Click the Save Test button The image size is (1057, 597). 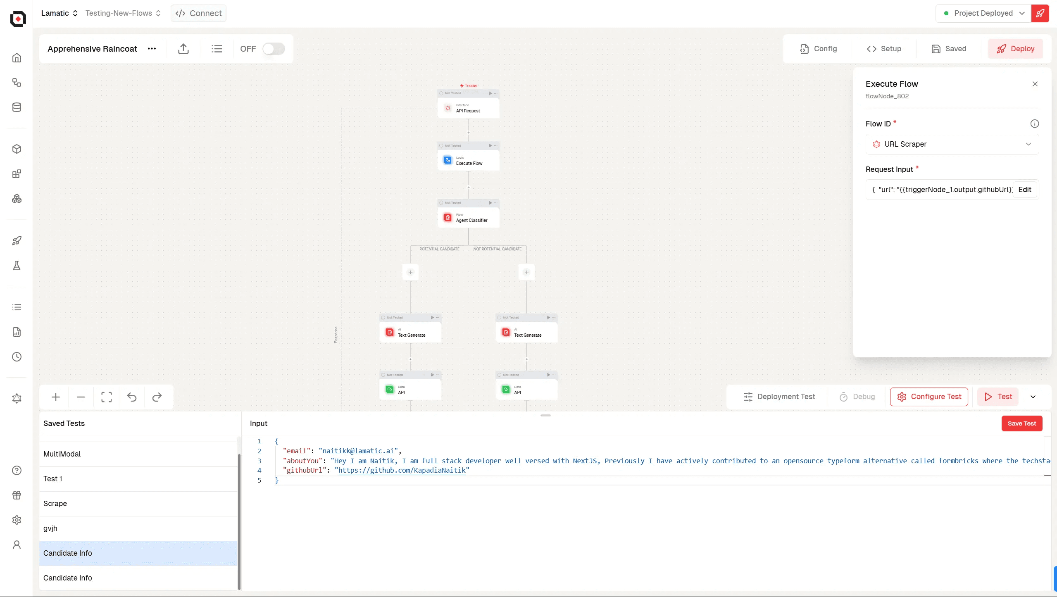tap(1021, 423)
